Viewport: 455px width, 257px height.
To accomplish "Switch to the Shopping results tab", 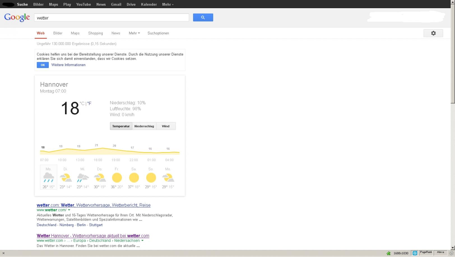I will (x=96, y=33).
